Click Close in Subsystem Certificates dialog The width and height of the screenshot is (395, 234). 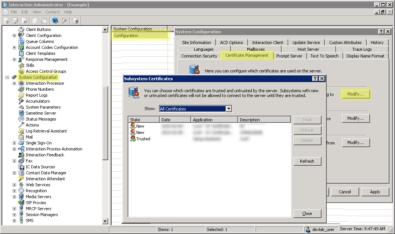(x=307, y=213)
